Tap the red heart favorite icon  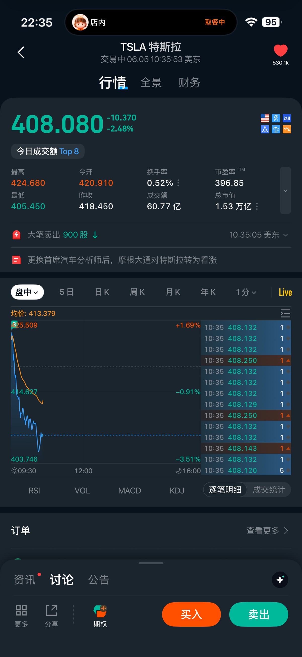coord(280,50)
